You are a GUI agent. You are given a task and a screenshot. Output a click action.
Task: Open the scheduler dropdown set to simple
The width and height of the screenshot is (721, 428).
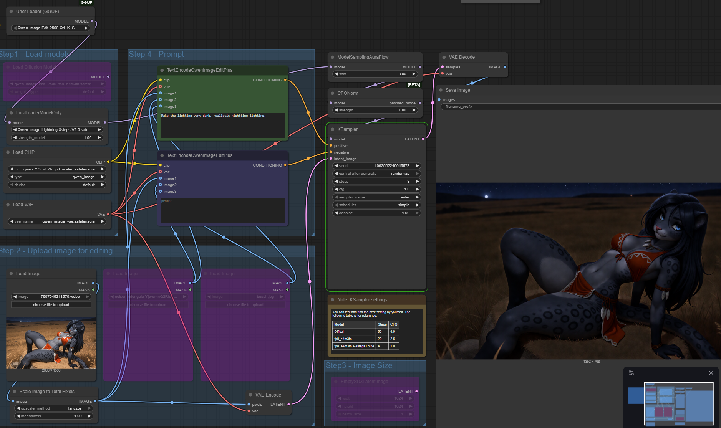click(376, 205)
